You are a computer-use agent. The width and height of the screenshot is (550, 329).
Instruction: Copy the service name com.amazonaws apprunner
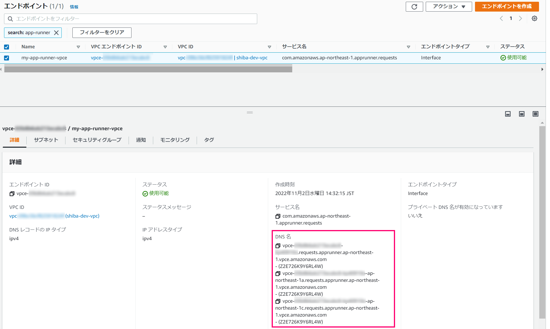click(x=278, y=216)
